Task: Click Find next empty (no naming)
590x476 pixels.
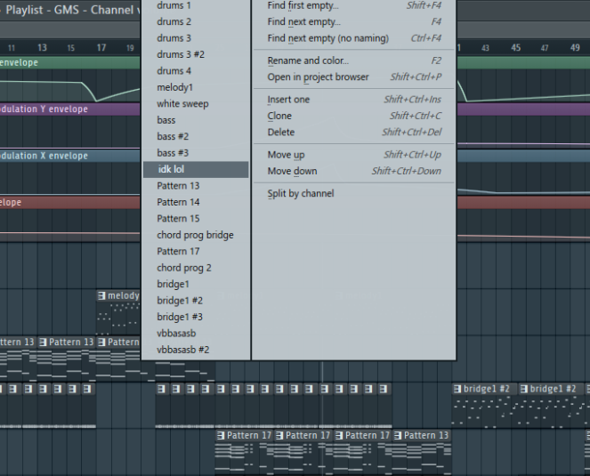Action: (x=353, y=38)
